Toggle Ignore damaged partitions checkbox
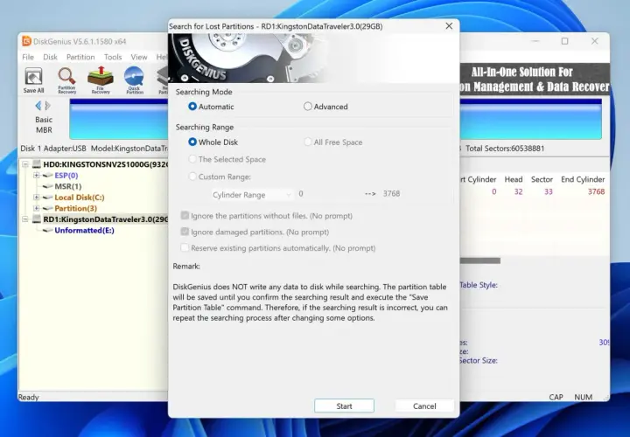This screenshot has width=630, height=437. pos(185,232)
